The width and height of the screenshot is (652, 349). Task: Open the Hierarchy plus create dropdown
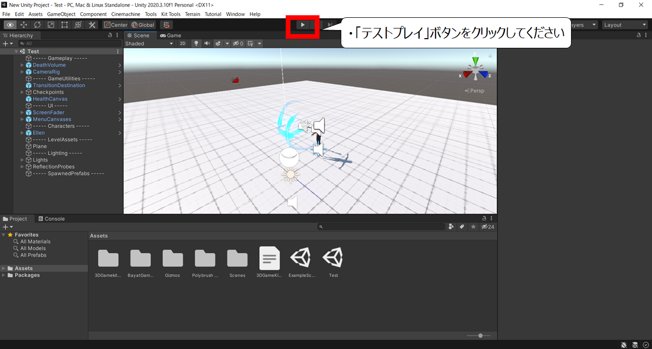pyautogui.click(x=8, y=44)
